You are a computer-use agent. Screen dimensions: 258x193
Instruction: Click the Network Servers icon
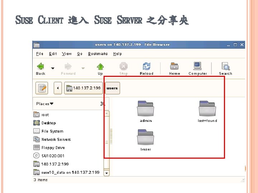(36, 139)
